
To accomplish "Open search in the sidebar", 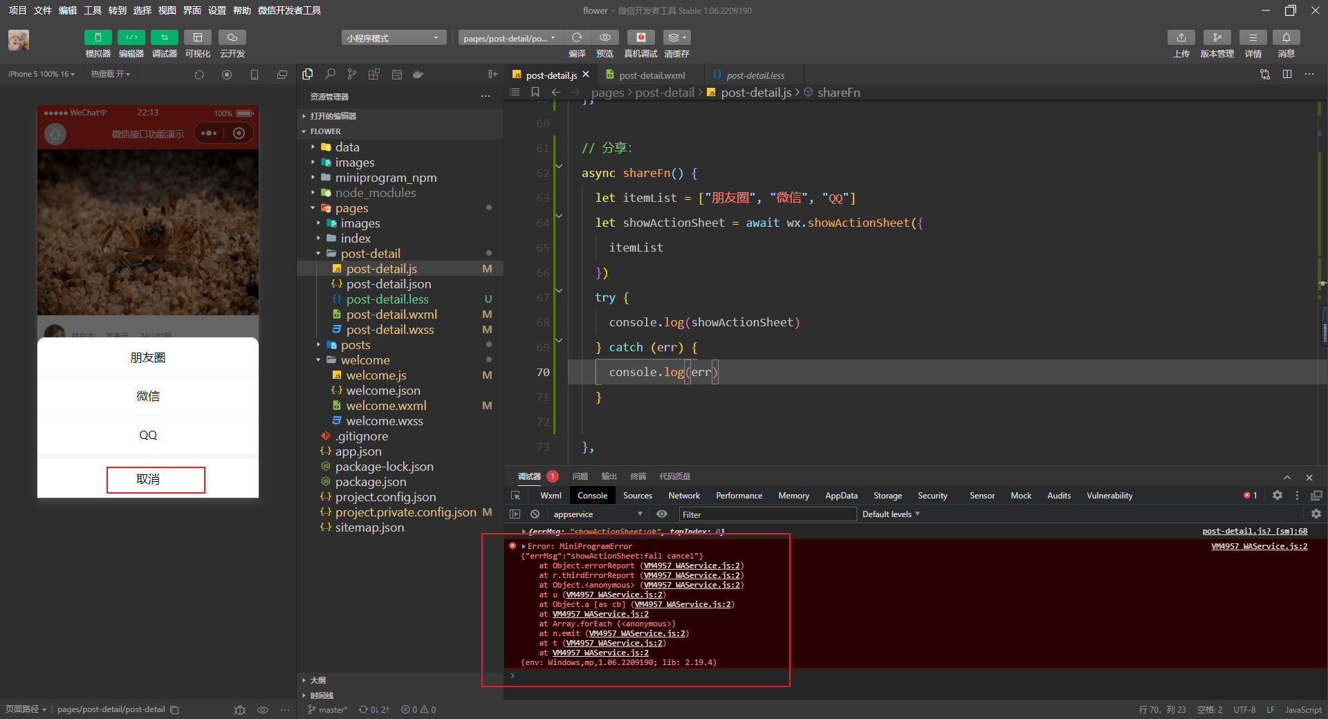I will [x=330, y=74].
